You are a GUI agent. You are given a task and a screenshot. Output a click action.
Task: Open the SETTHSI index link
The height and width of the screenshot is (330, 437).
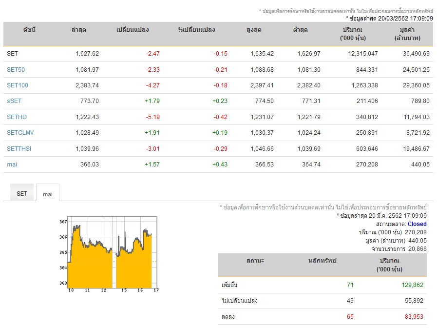19,148
